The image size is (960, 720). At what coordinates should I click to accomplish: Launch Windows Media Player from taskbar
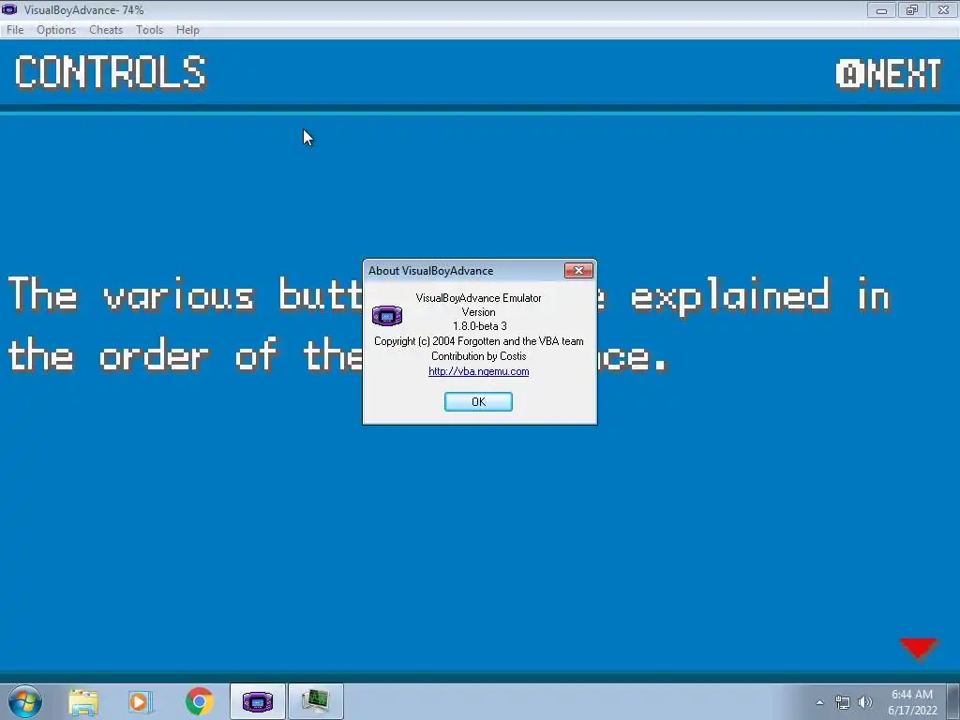coord(140,701)
